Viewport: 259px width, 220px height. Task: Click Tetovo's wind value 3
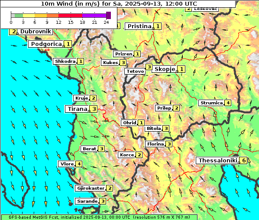pos(149,67)
